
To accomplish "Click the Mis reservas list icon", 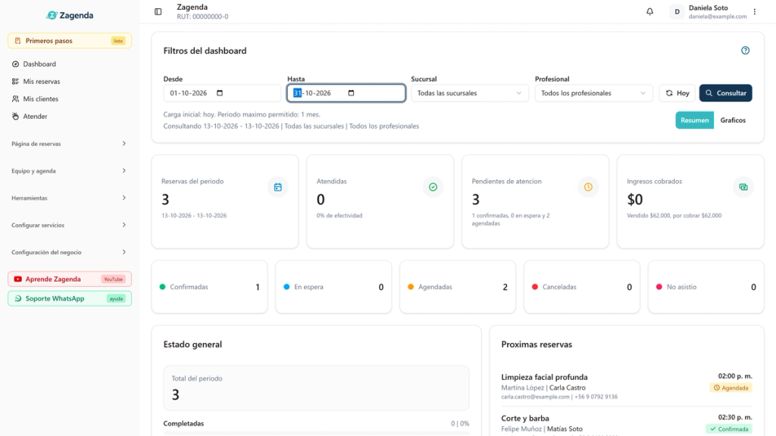I will (x=15, y=82).
